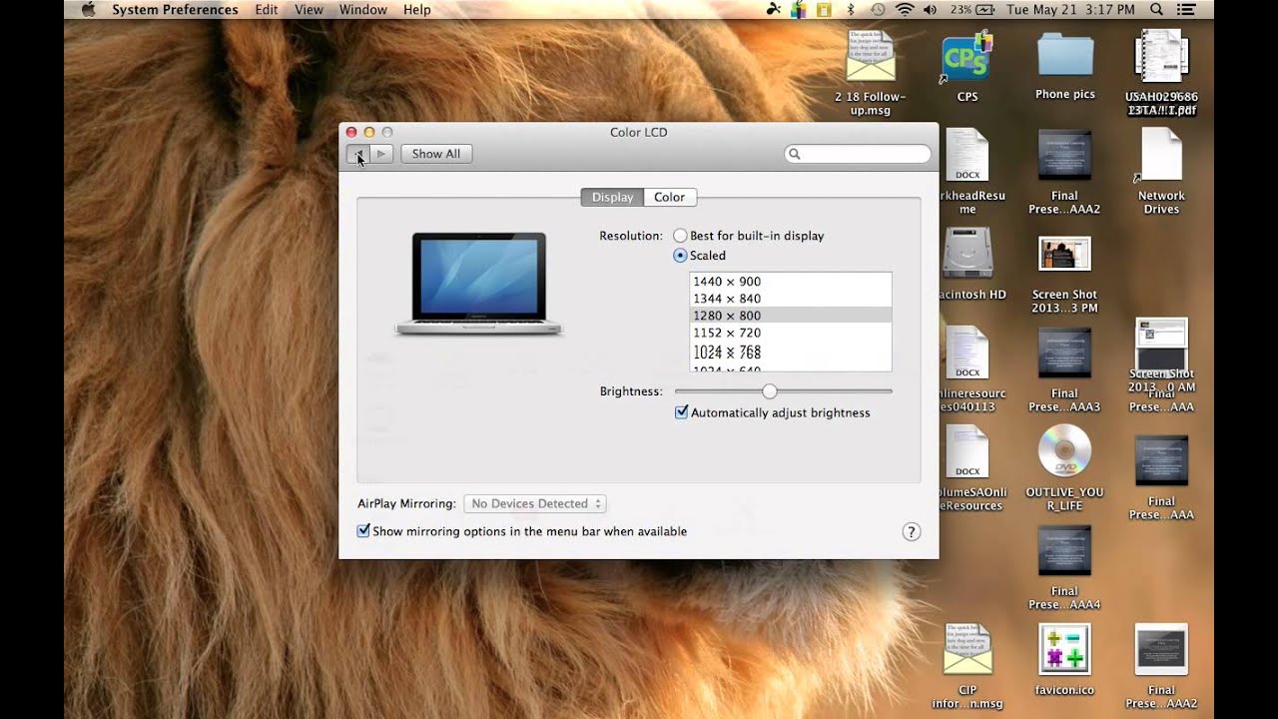1278x719 pixels.
Task: Choose 1344 × 840 resolution
Action: pyautogui.click(x=790, y=299)
